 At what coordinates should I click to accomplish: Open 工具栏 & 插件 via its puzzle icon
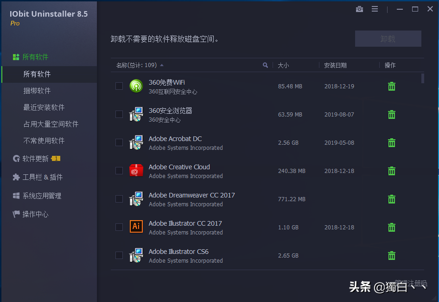(16, 177)
